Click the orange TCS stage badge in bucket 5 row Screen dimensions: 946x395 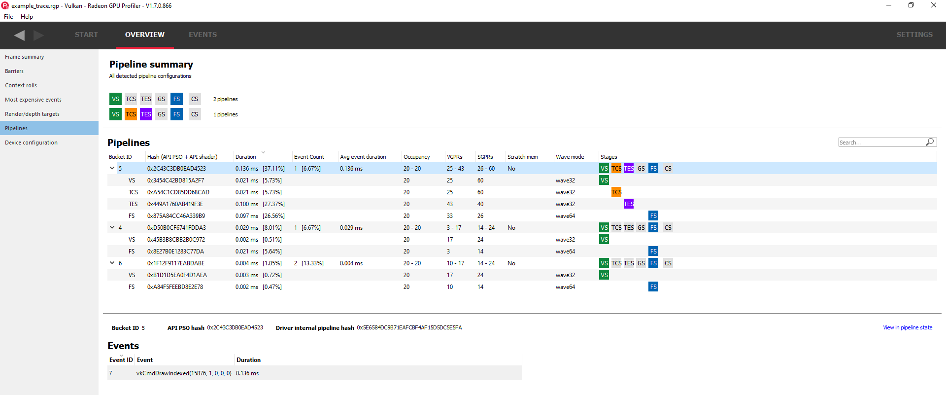pos(616,169)
